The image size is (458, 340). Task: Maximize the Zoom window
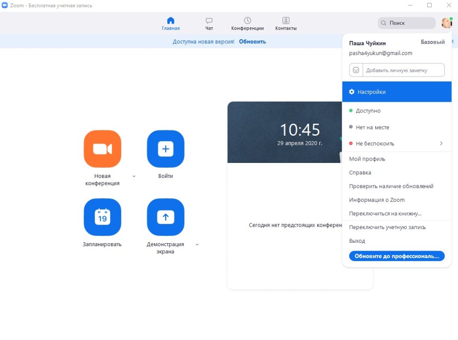(429, 5)
